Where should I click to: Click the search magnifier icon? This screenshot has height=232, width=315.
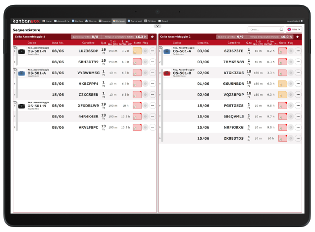pos(281,30)
